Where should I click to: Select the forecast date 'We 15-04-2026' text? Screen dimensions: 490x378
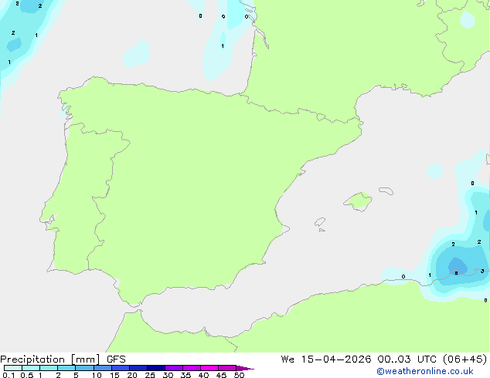coord(326,359)
